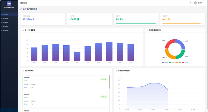Click the 涂胶机B1 device name
Viewport: 208px width, 112px height.
click(x=27, y=111)
